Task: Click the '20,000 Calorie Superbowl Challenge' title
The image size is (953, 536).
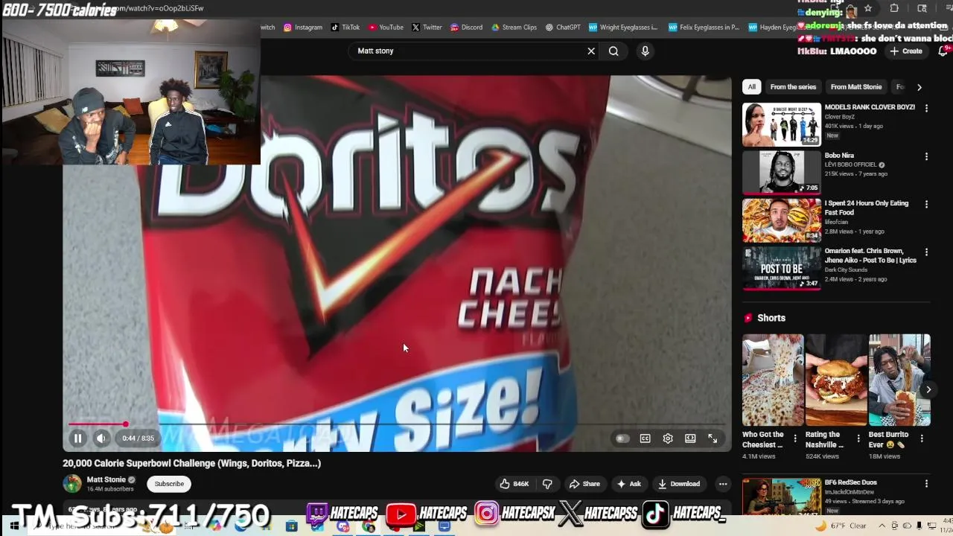Action: tap(191, 463)
